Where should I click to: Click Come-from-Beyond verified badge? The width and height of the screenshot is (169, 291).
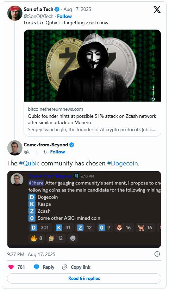click(x=72, y=145)
